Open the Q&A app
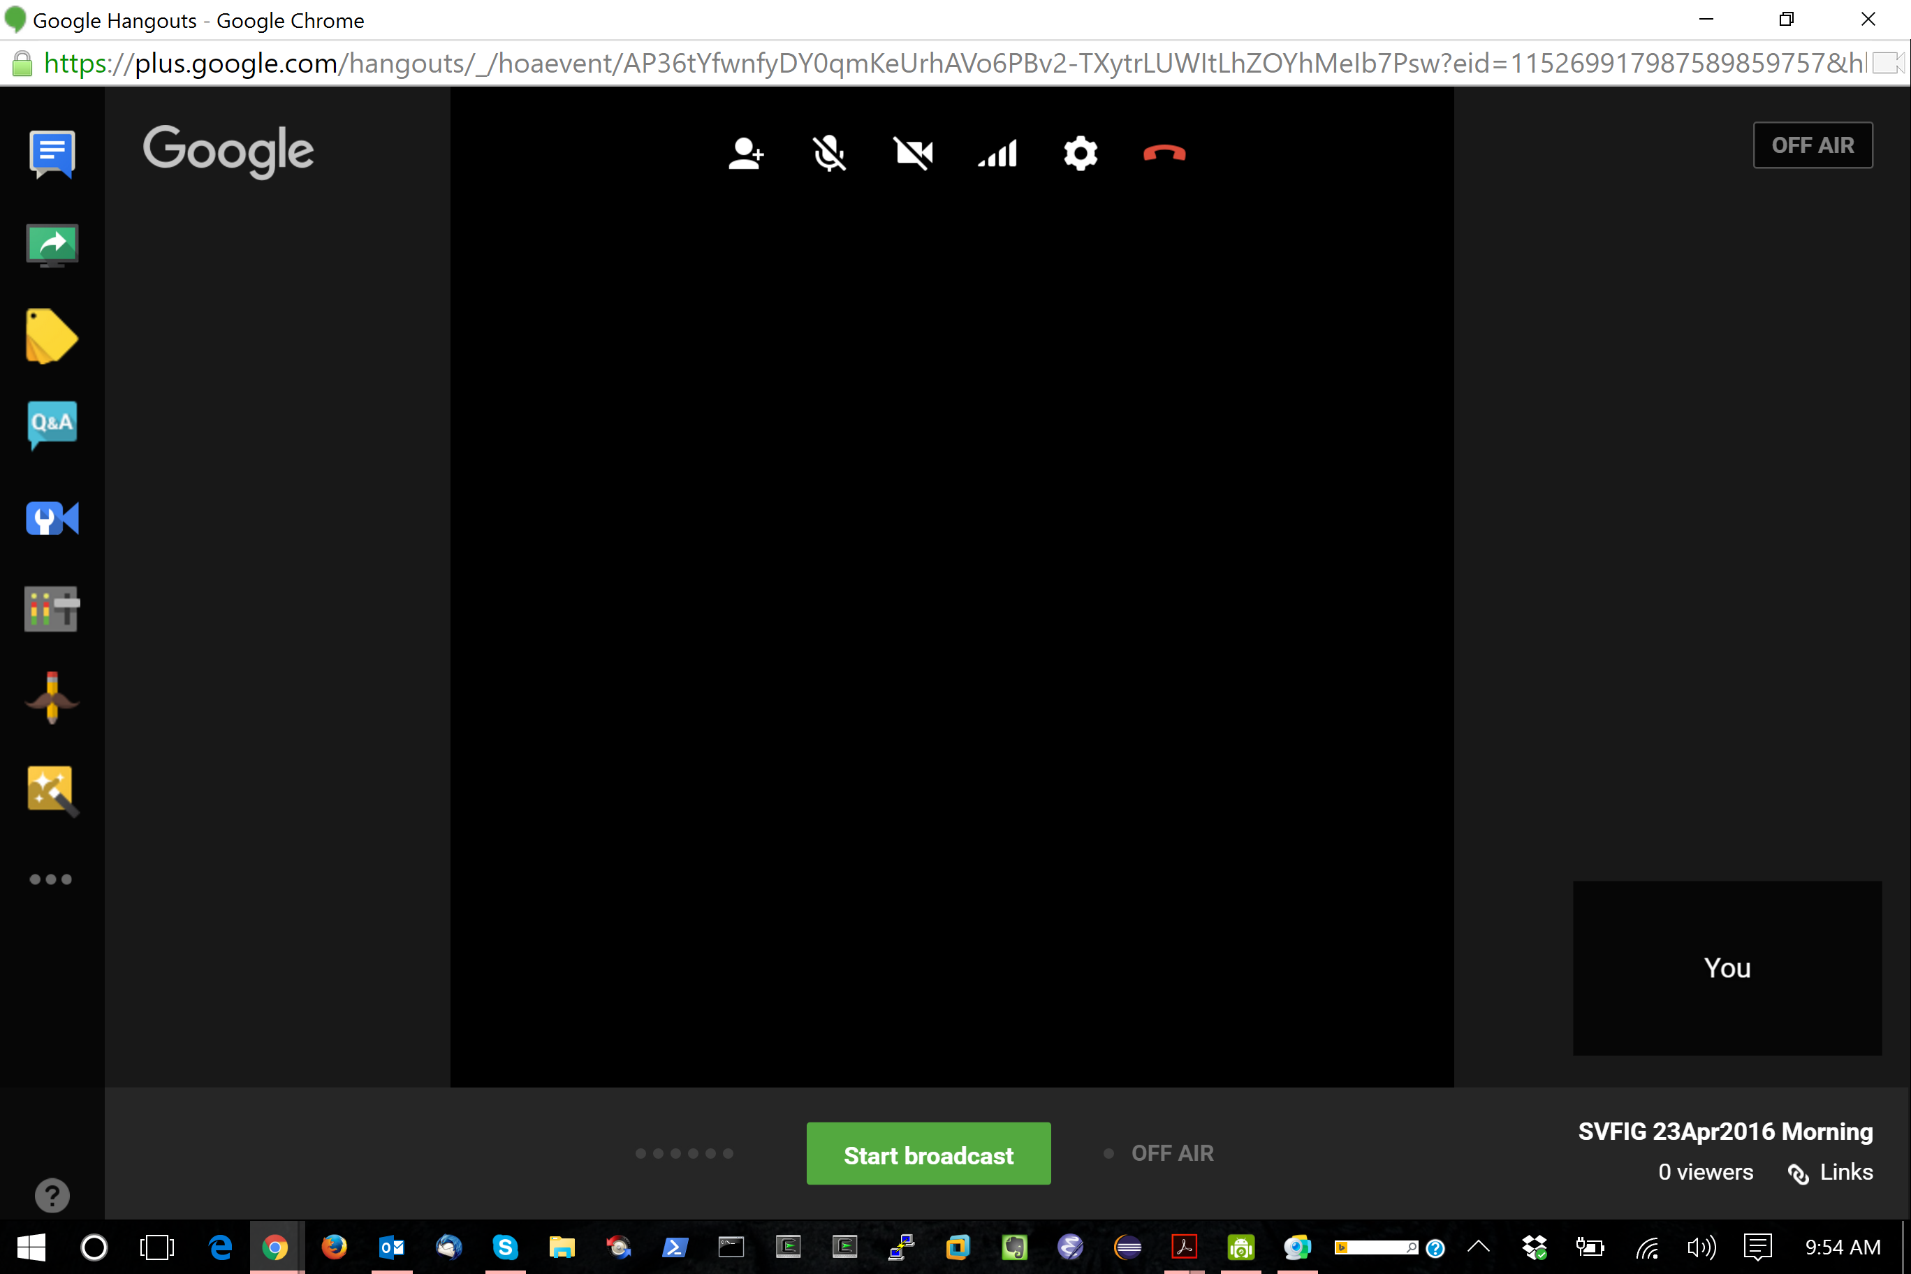The width and height of the screenshot is (1911, 1274). click(51, 425)
